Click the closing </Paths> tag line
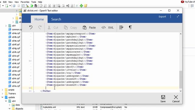Screen dimensions: 195x110 (x=46, y=91)
